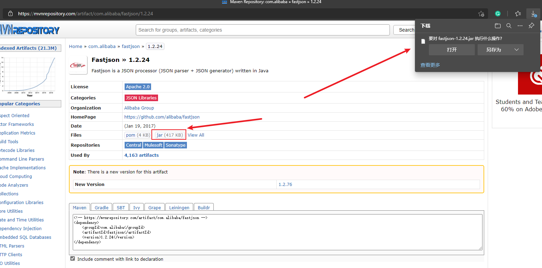Click the 打开 (Open) button
The image size is (542, 268).
coord(452,50)
